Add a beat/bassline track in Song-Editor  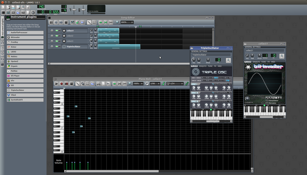73,22
